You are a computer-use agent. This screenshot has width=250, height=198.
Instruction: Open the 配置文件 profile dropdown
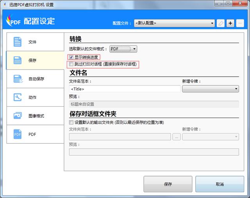click(x=174, y=23)
